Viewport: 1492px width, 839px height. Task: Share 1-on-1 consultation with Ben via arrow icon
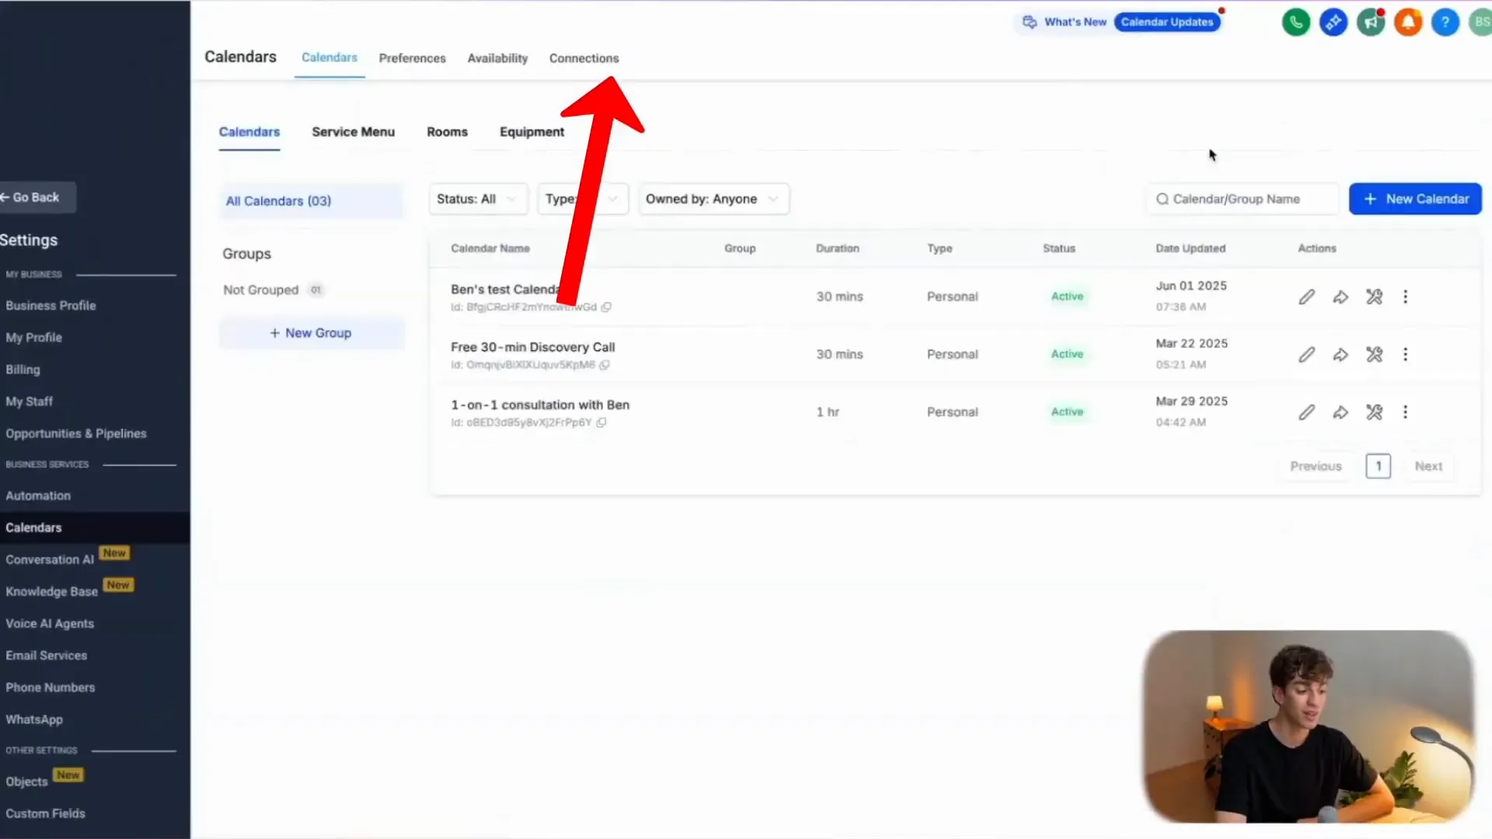[1340, 412]
